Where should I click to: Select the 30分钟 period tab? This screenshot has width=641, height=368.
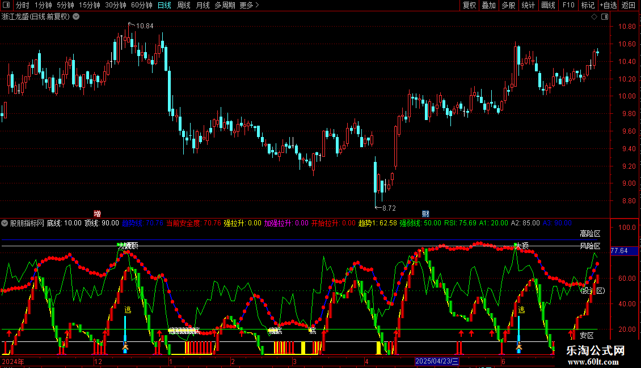[116, 5]
